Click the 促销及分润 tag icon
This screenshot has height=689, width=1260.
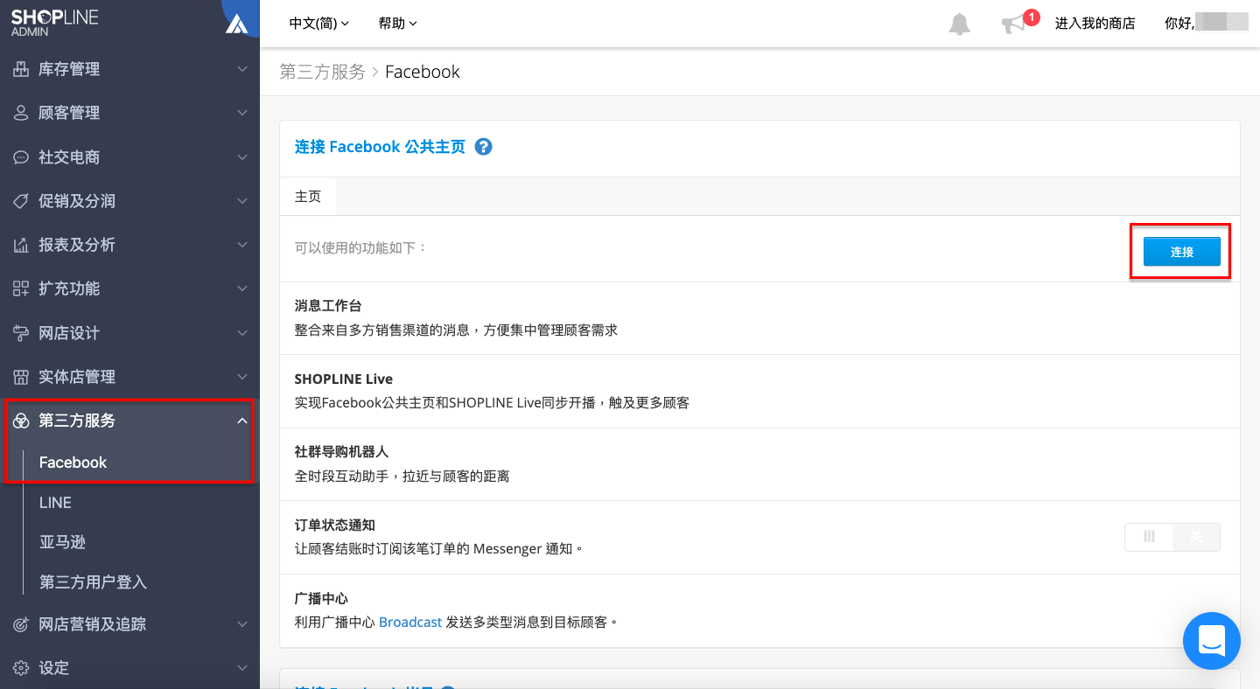(21, 201)
